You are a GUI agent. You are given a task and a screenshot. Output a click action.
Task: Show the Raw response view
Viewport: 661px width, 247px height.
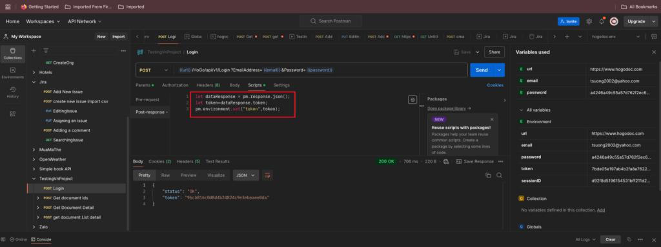(166, 175)
